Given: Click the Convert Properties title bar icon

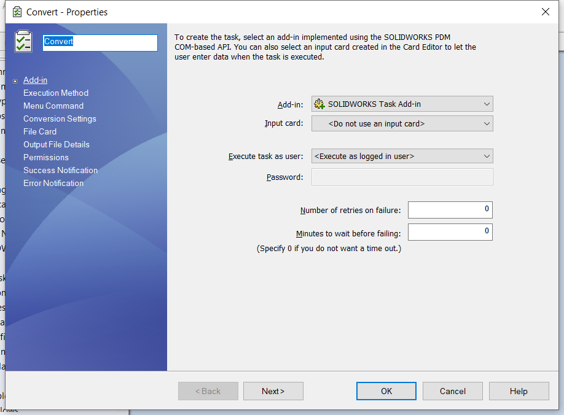Looking at the screenshot, I should (17, 12).
